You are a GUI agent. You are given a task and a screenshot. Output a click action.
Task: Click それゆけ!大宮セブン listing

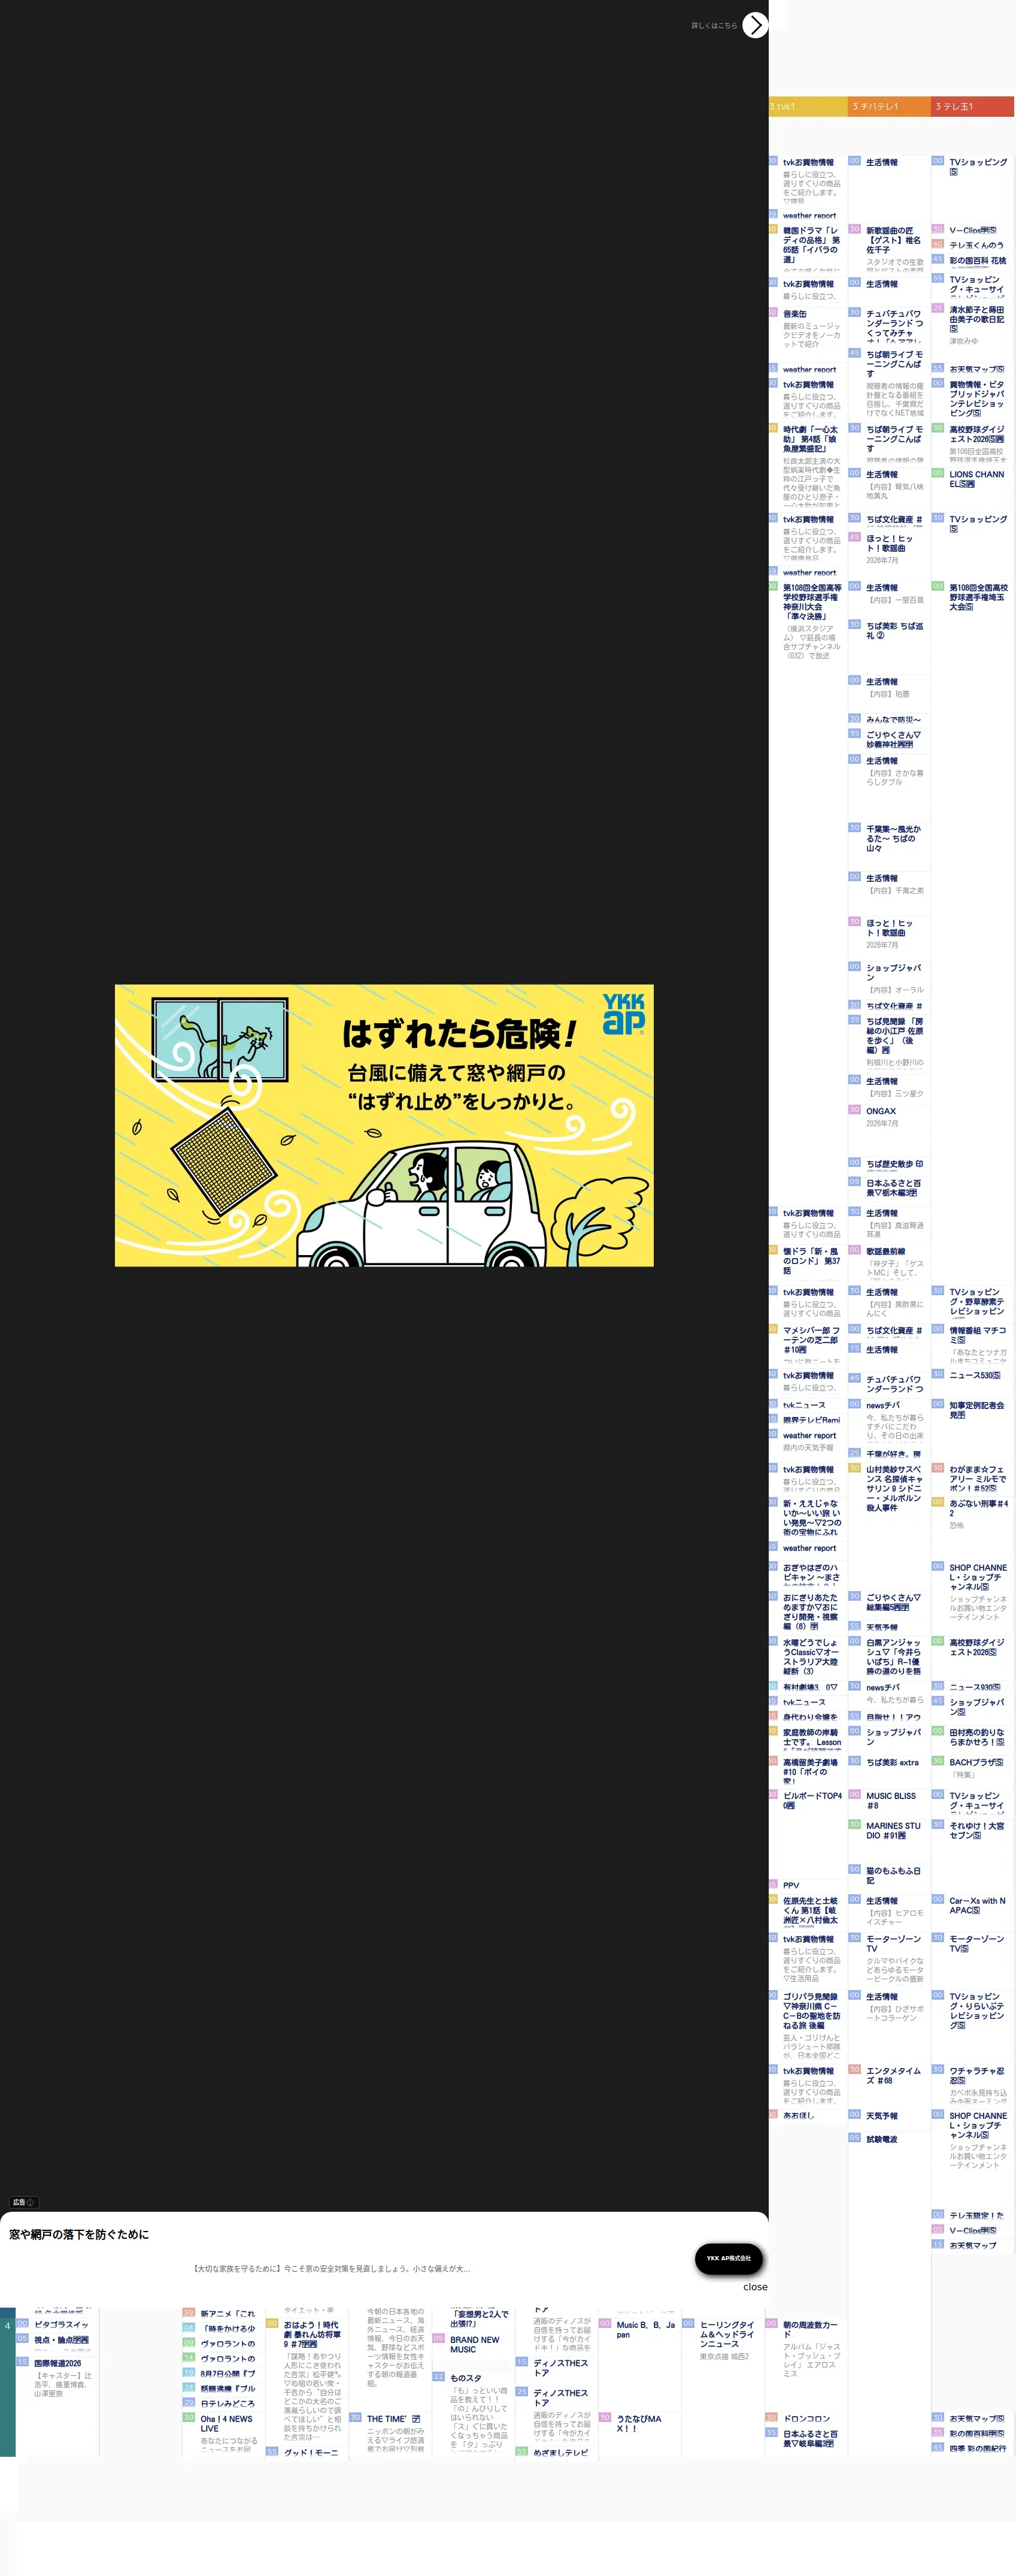click(977, 1830)
